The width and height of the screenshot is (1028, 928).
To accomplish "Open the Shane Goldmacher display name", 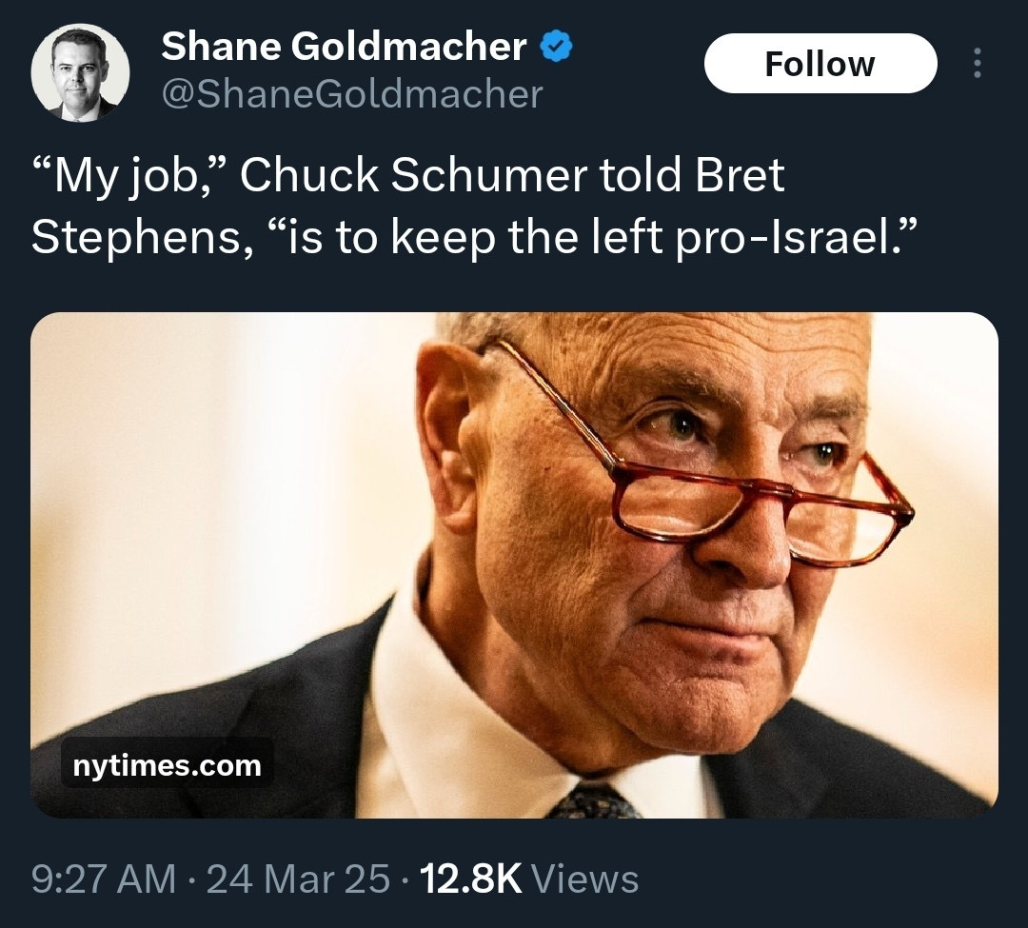I will 343,46.
